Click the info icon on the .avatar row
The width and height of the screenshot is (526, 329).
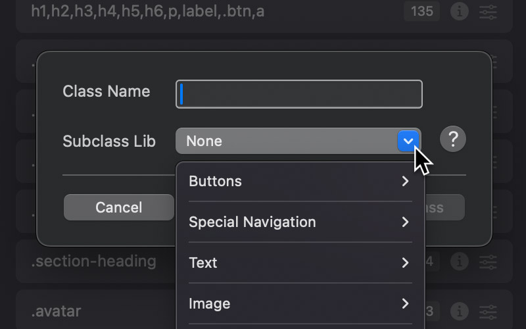point(459,311)
